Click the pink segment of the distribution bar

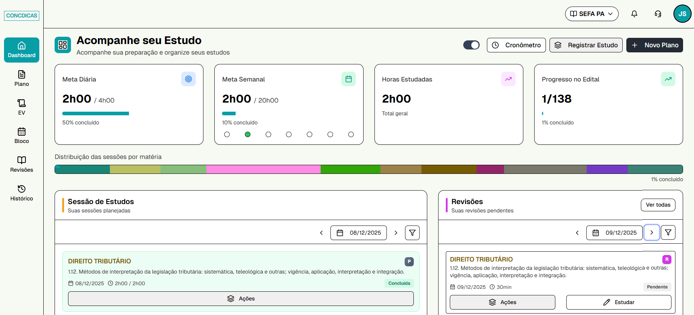point(263,169)
